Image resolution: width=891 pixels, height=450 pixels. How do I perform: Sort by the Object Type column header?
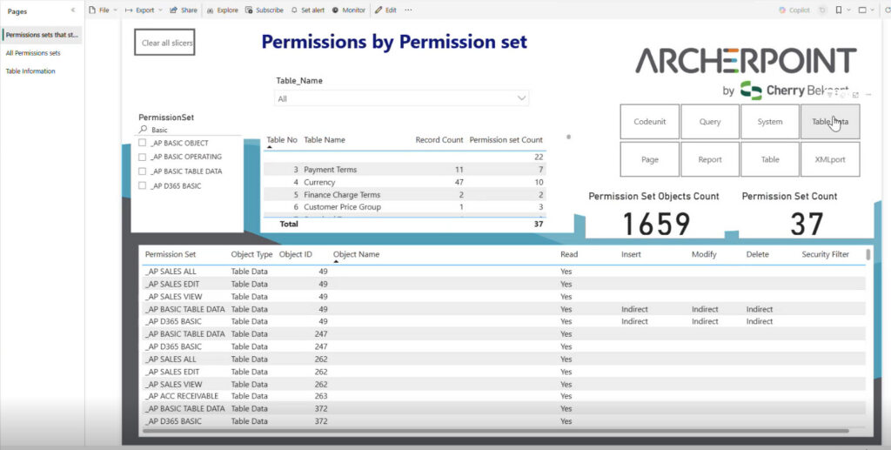(251, 254)
